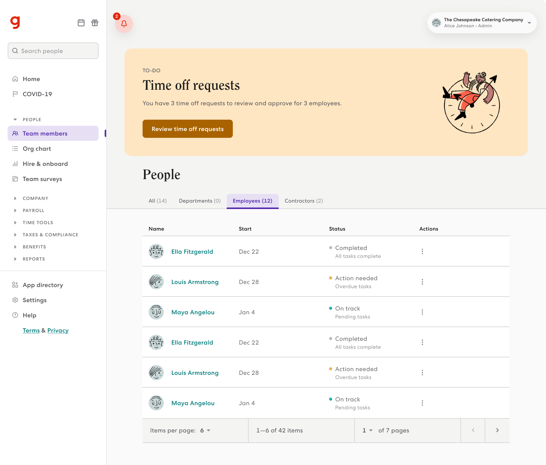Click the Name column header
The image size is (546, 465).
pos(156,229)
